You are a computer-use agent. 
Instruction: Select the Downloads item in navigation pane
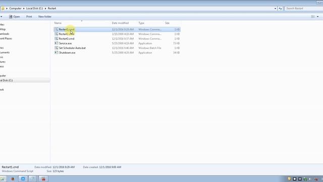pyautogui.click(x=5, y=34)
